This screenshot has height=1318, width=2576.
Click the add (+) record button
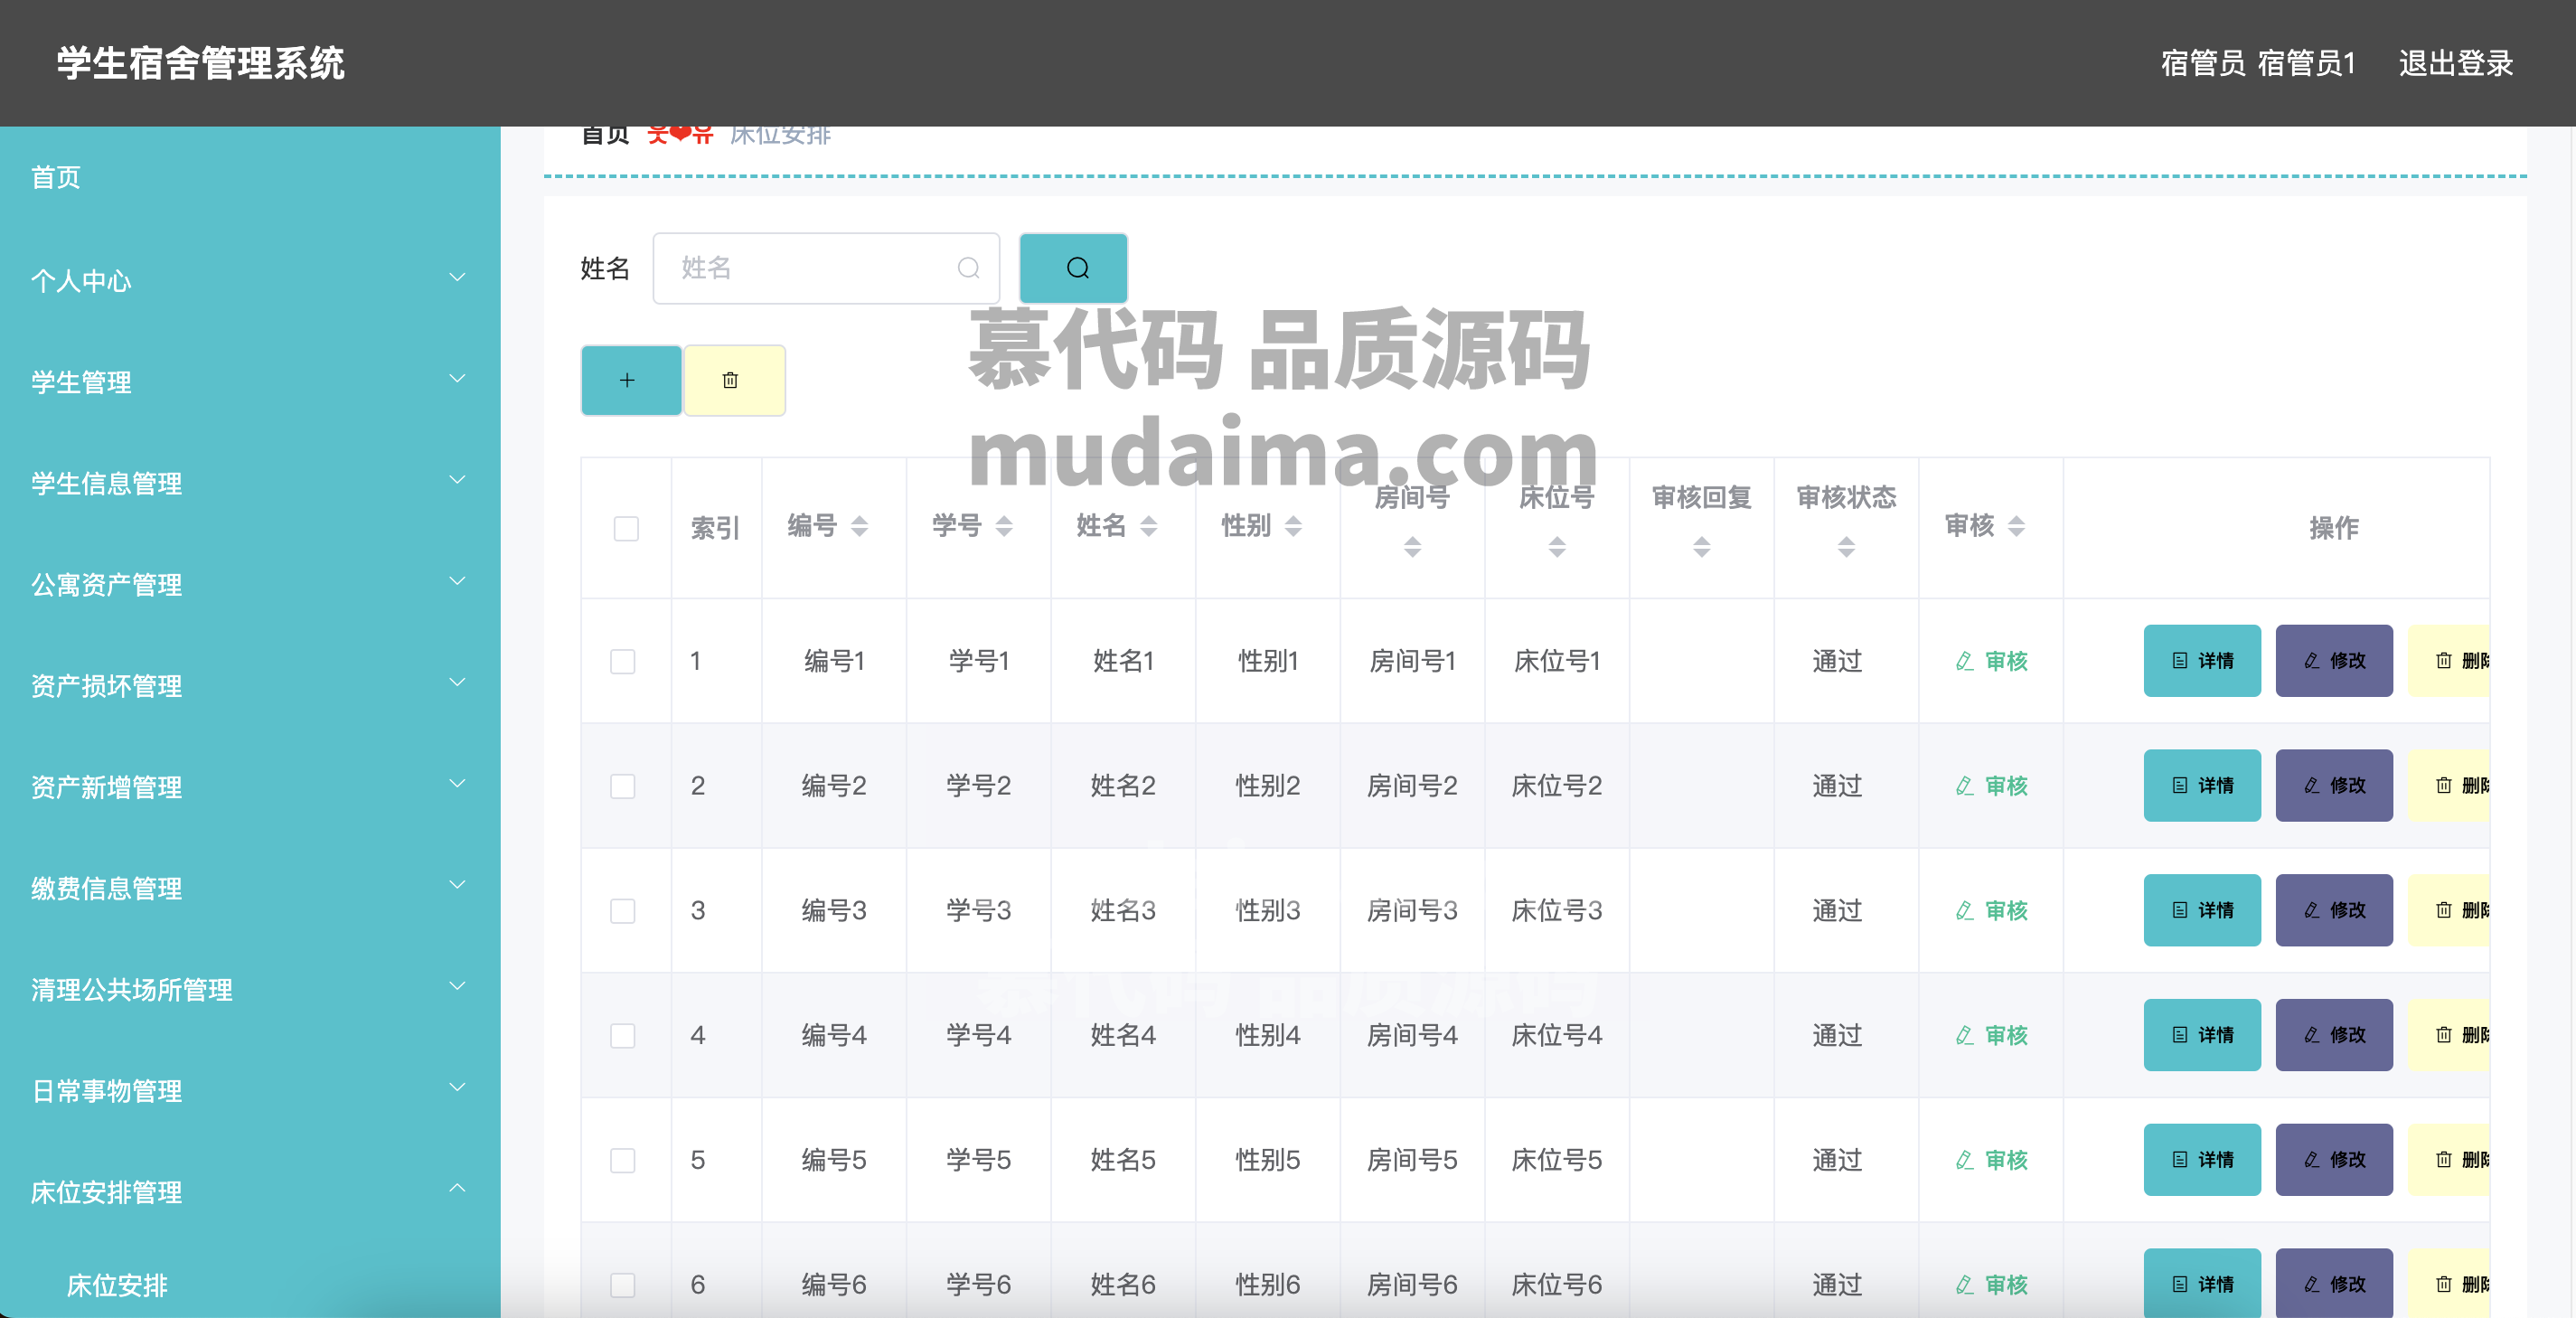[x=630, y=380]
